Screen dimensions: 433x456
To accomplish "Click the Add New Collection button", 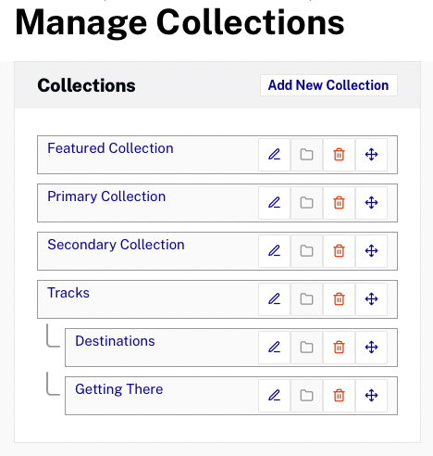I will click(328, 85).
